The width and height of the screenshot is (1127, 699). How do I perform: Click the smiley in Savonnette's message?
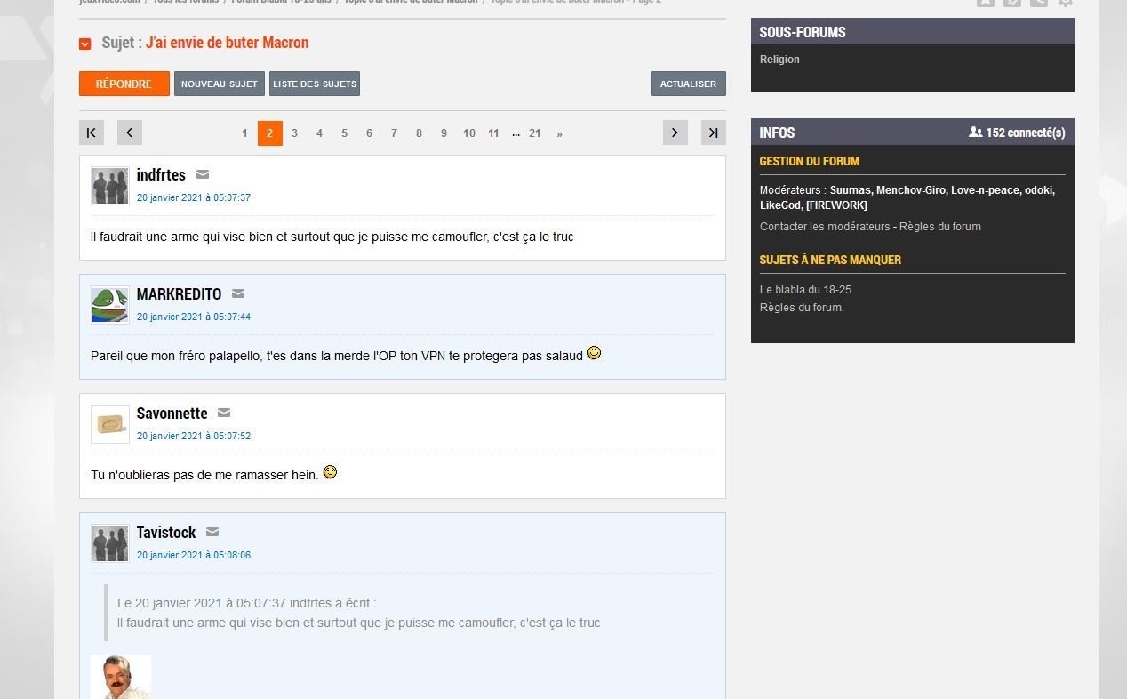(330, 472)
